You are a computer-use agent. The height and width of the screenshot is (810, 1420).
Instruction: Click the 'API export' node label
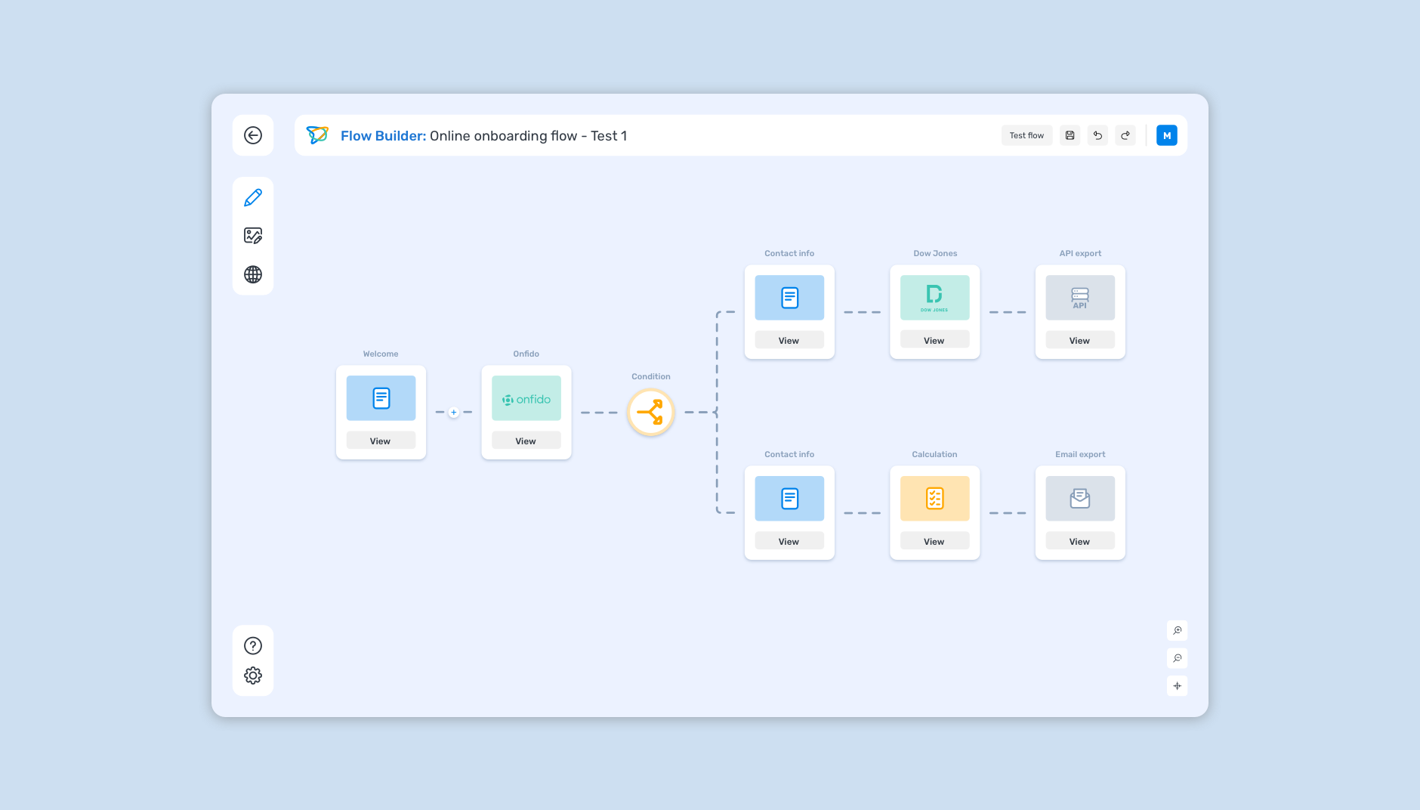tap(1080, 253)
